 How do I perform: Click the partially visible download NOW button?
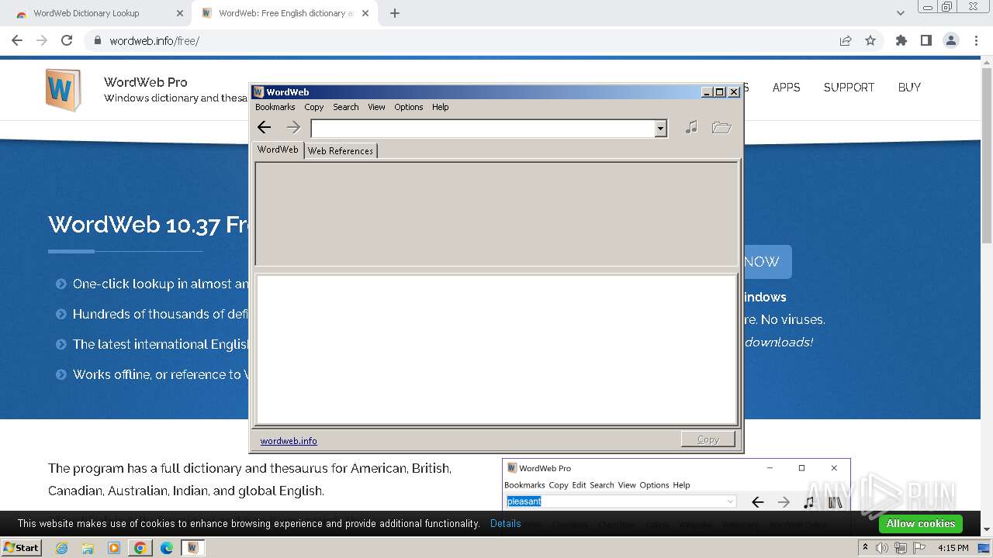(767, 262)
